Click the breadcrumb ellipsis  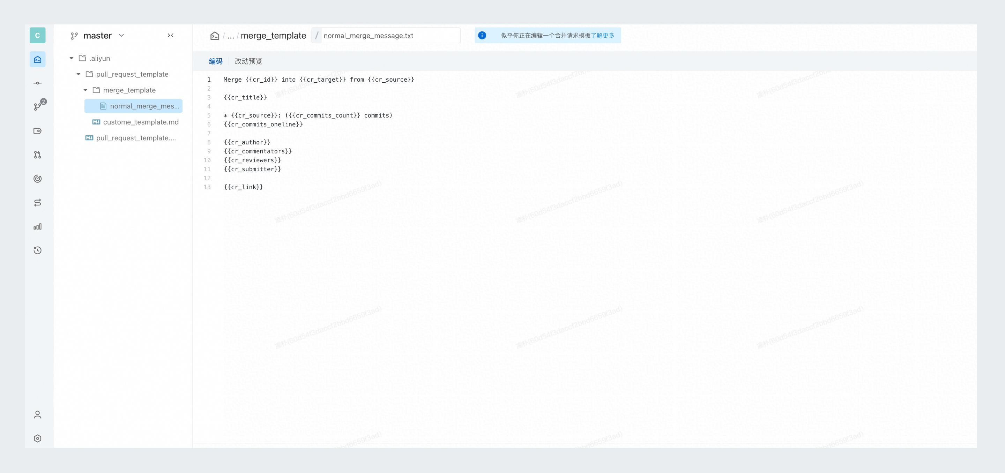(231, 36)
